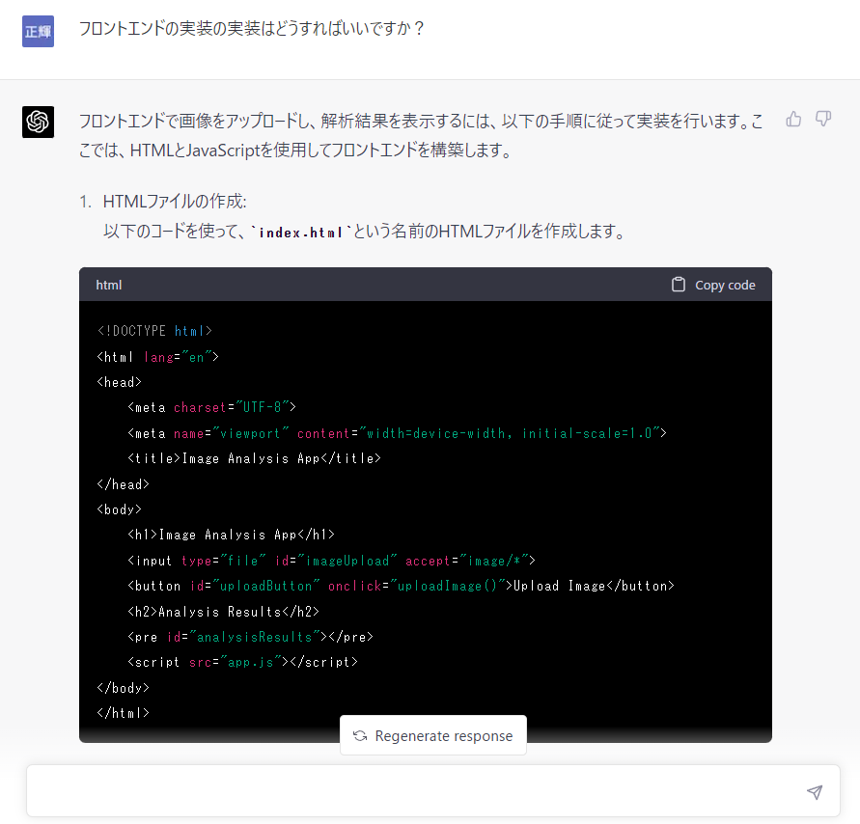Click the user question about フロントエンドの実装
The image size is (860, 824).
coord(251,29)
